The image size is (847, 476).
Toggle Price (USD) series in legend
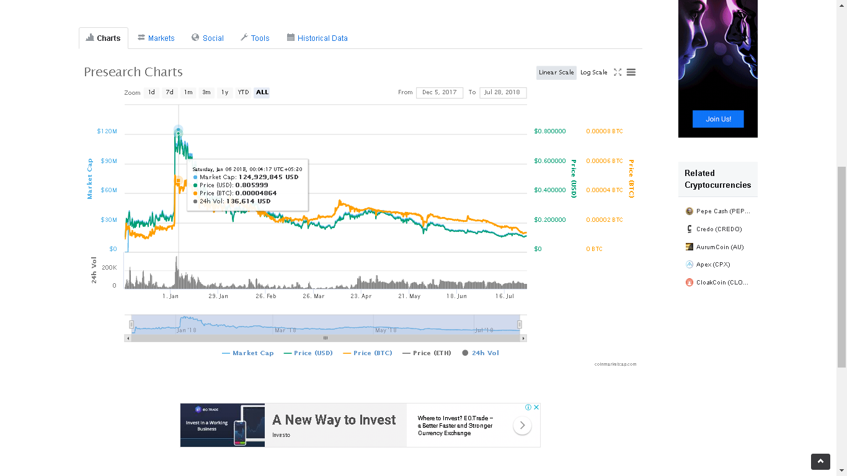(x=308, y=353)
